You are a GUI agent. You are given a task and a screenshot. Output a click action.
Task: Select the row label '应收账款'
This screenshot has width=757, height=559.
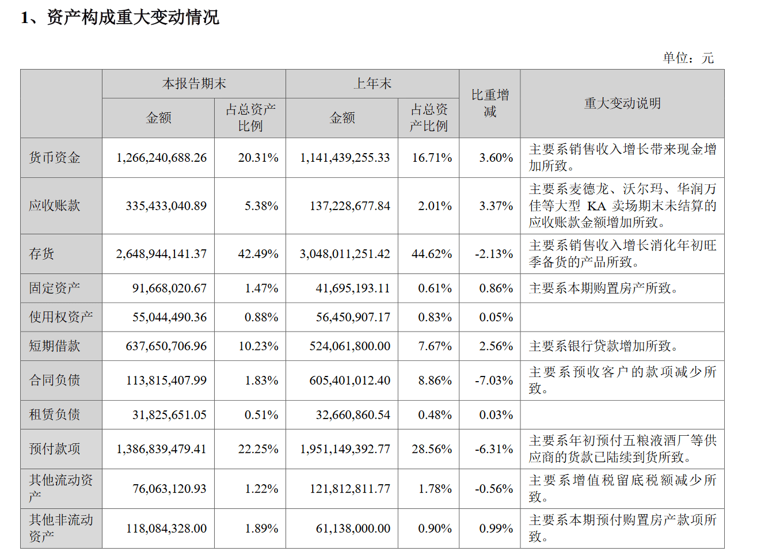point(55,206)
